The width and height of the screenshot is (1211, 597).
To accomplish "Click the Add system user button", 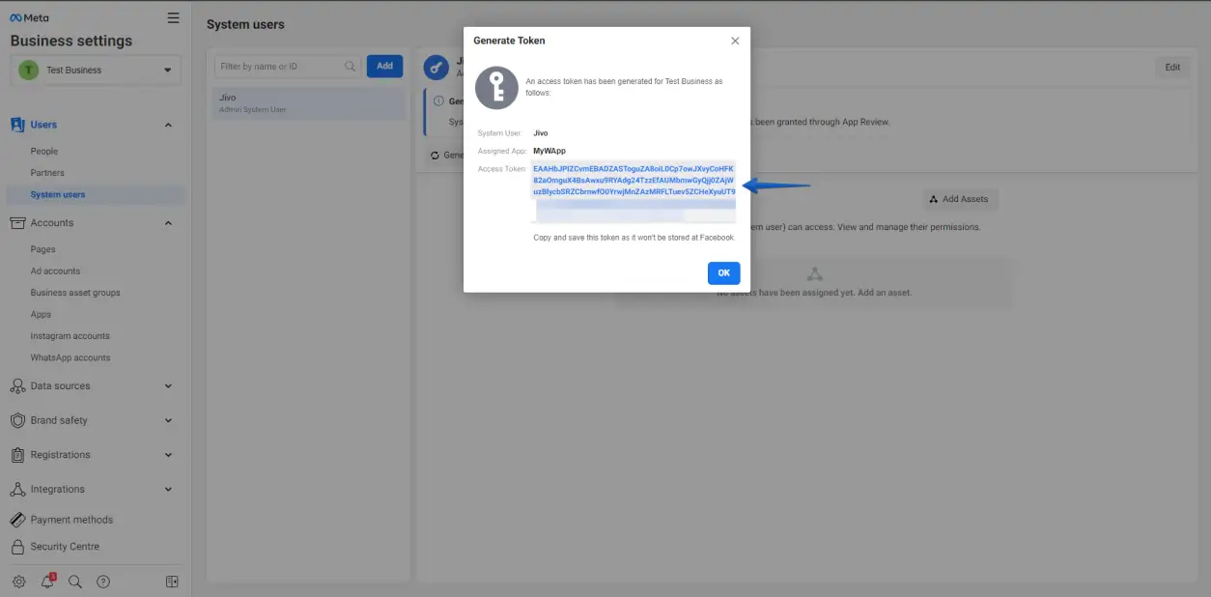I will (384, 66).
